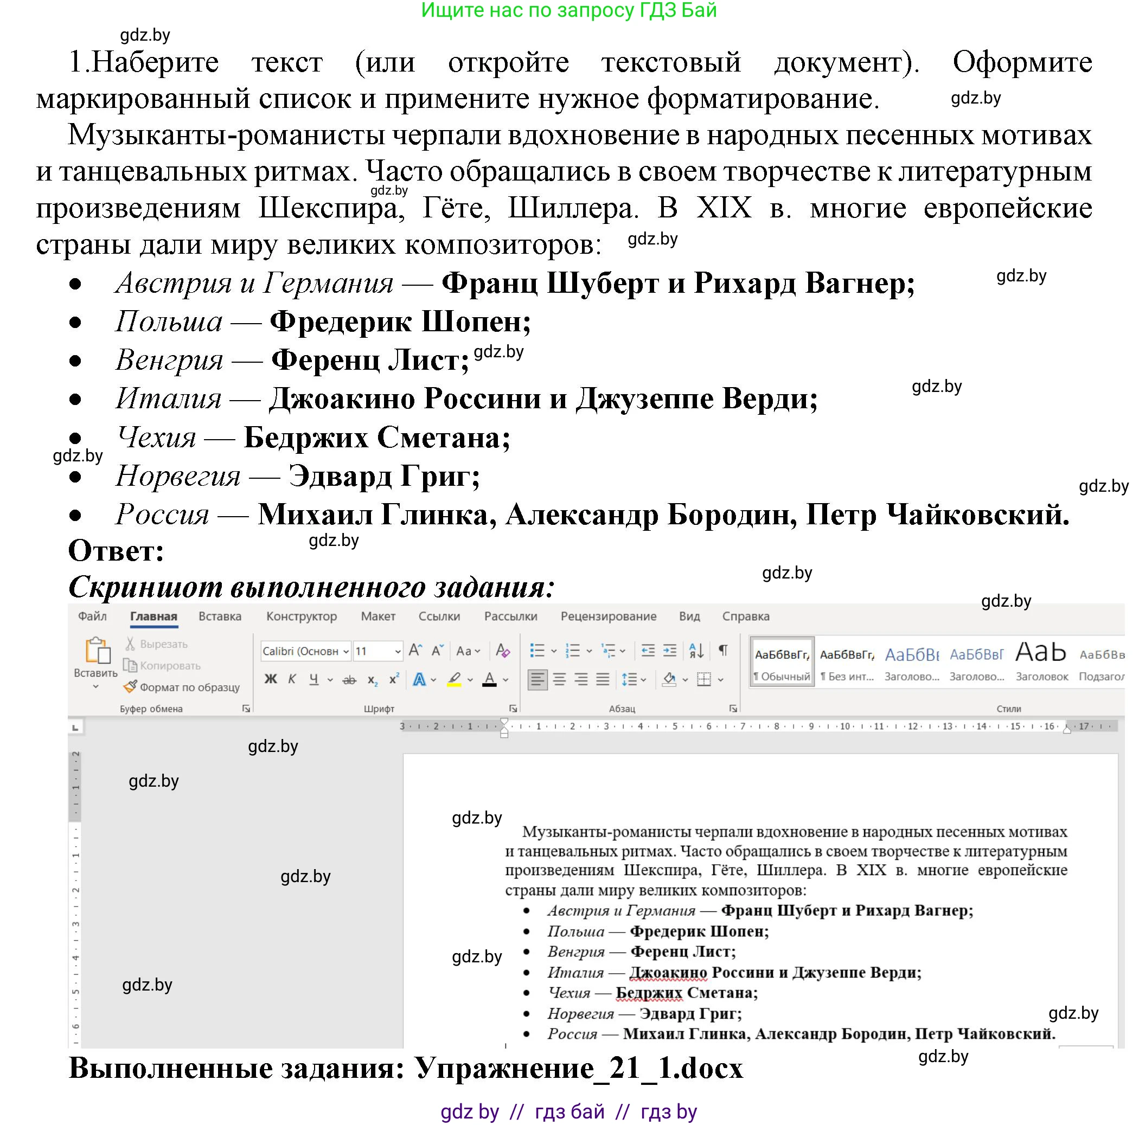Click the text effects A icon
The width and height of the screenshot is (1139, 1125).
(419, 679)
